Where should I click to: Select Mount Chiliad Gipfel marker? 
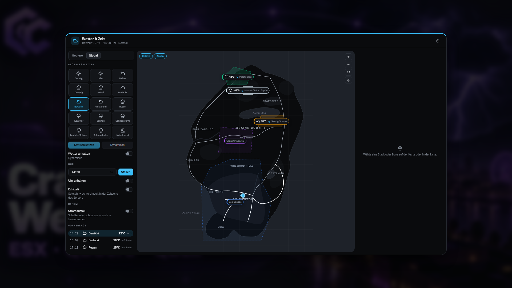[x=248, y=90]
